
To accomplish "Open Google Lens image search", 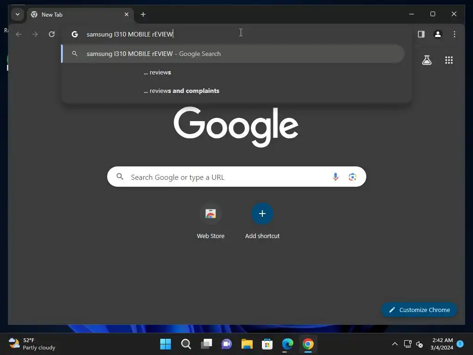I will pos(352,177).
